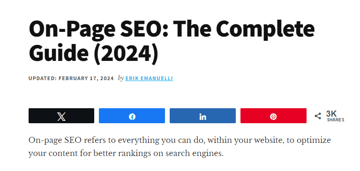The image size is (360, 171).
Task: Click the dark blue LinkedIn share button
Action: [202, 116]
